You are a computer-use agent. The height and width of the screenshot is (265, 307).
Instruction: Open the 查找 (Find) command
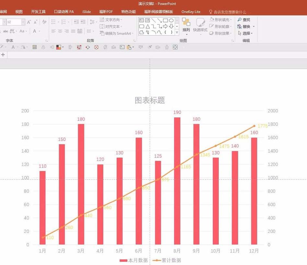(244, 19)
